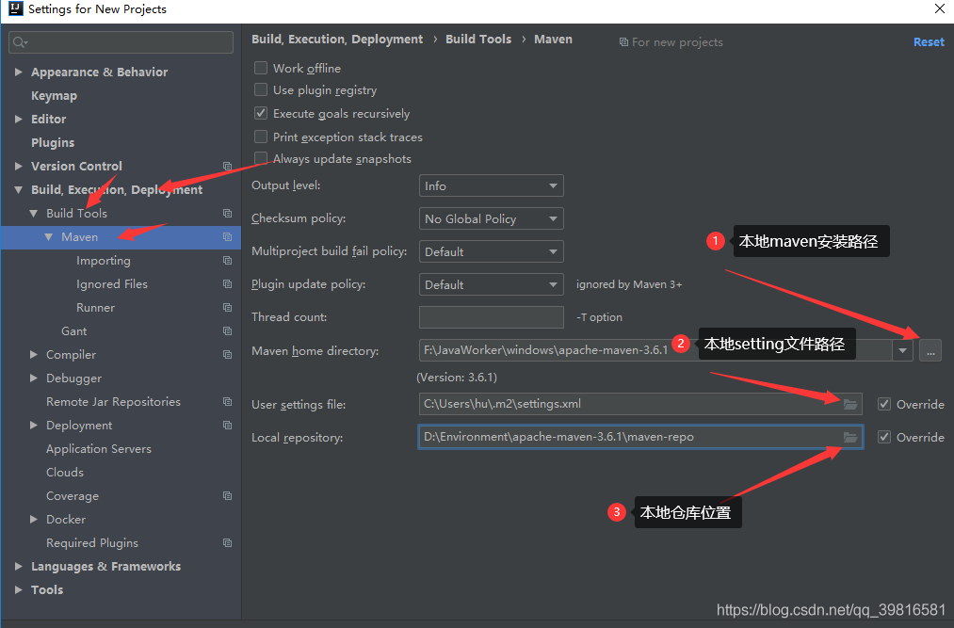Click the project-level icon beside Importing
The height and width of the screenshot is (628, 954).
[228, 261]
